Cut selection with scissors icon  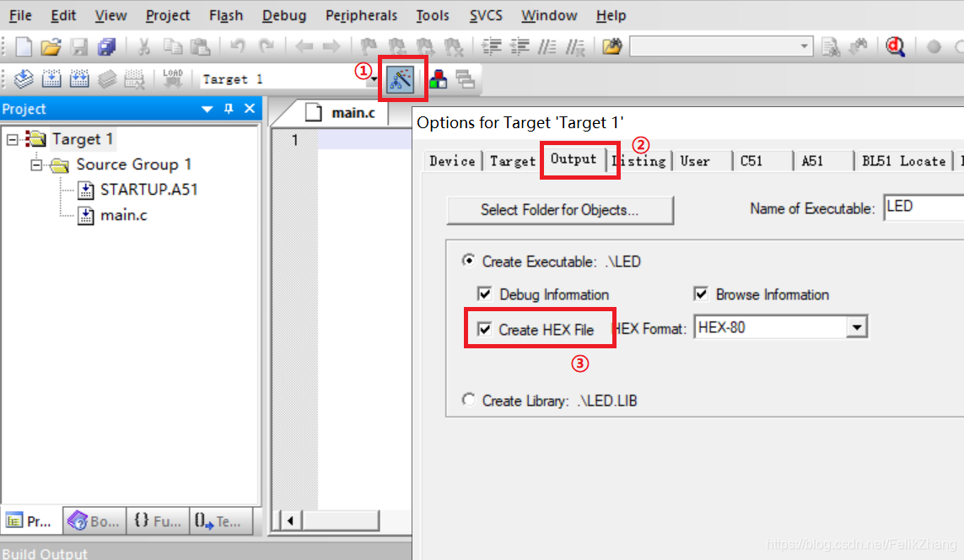coord(144,46)
